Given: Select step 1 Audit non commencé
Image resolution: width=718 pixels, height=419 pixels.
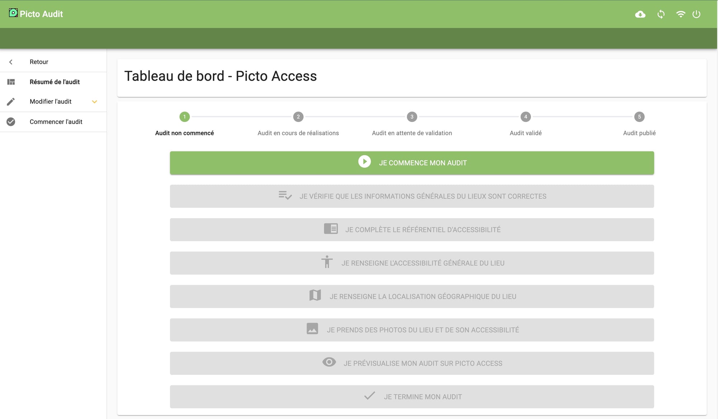Looking at the screenshot, I should point(185,117).
